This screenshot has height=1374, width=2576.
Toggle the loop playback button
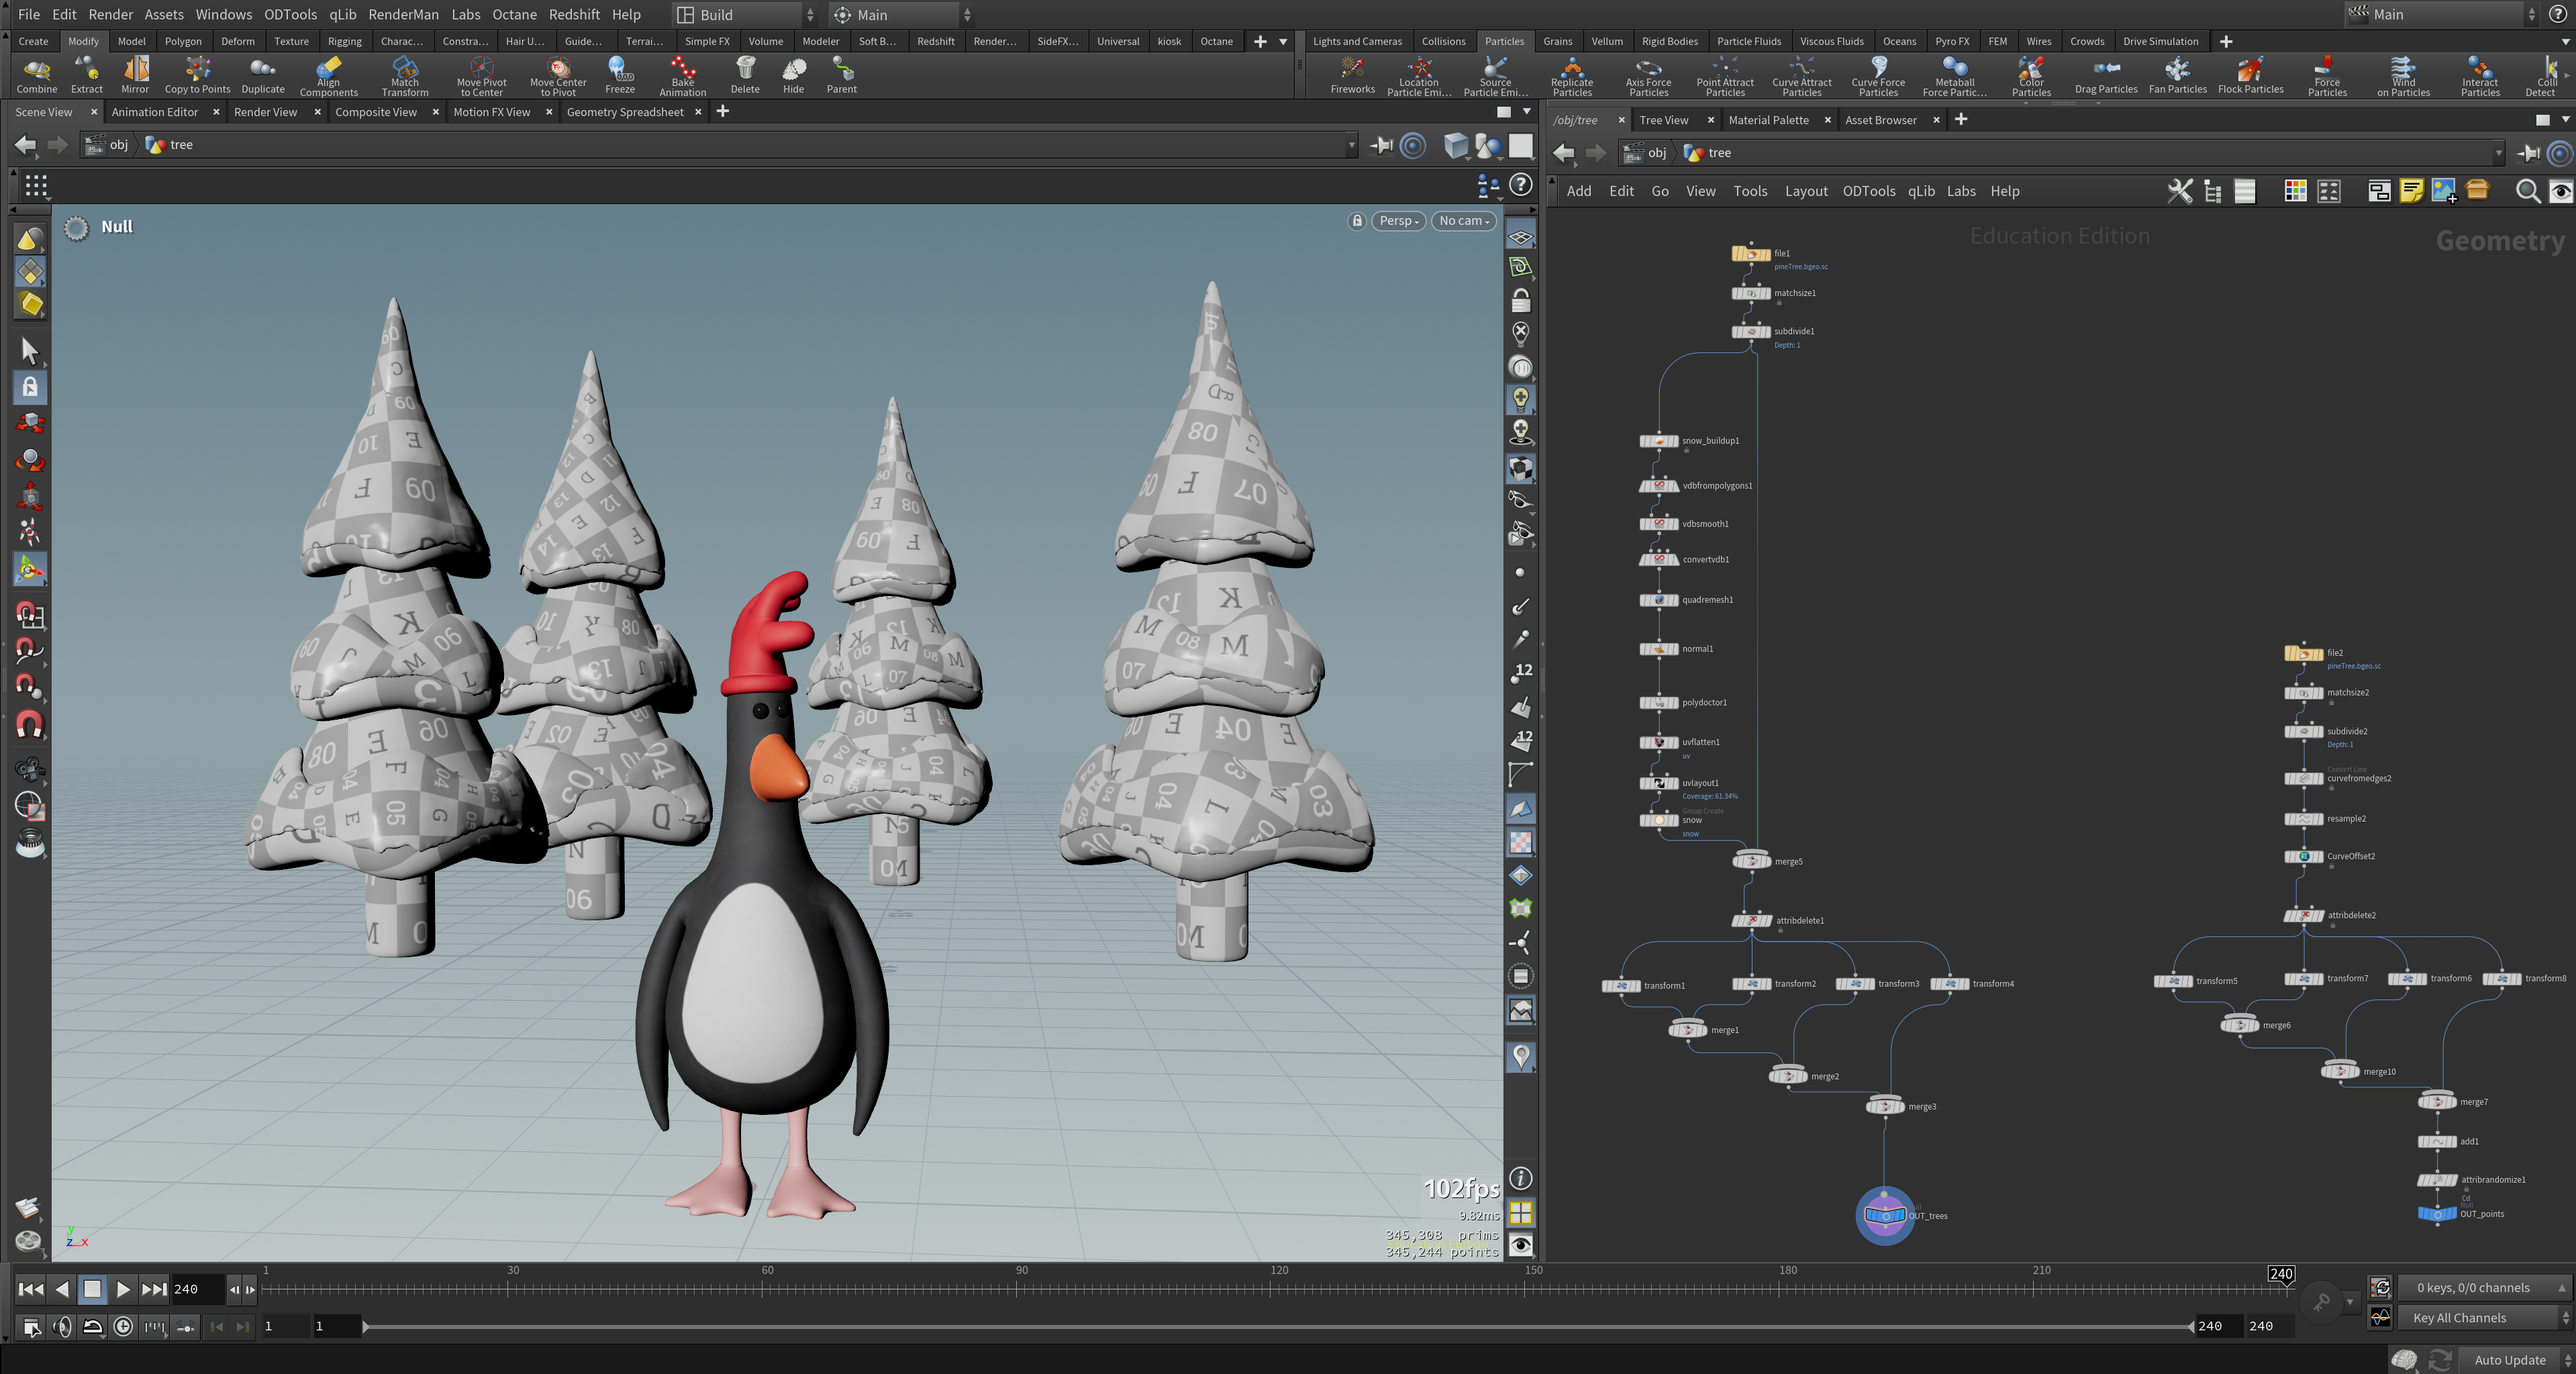tap(92, 1327)
